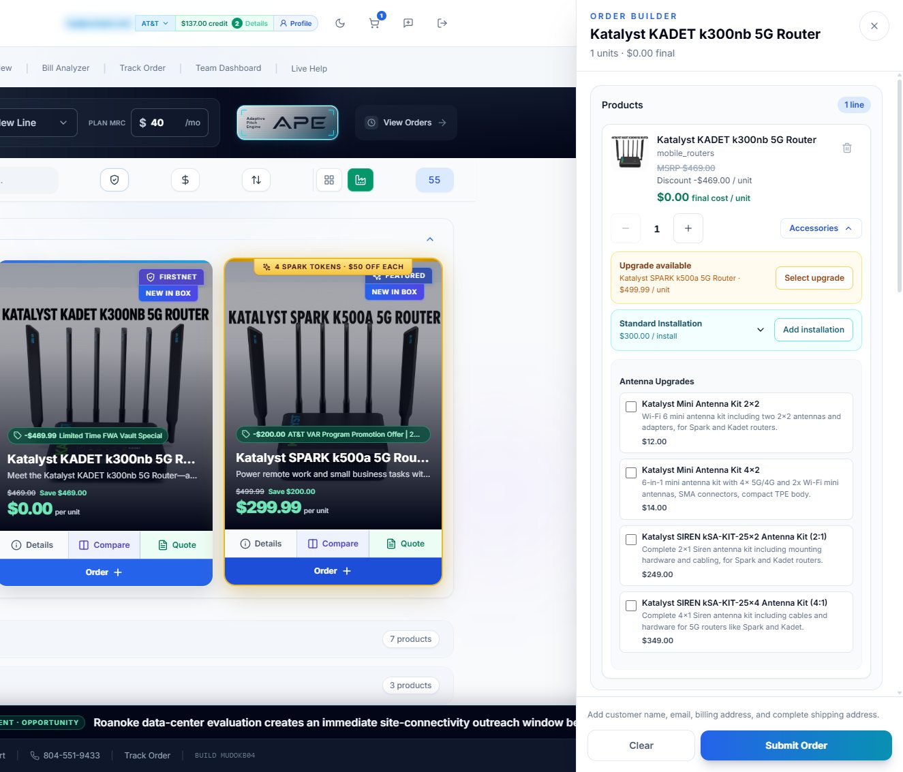Click Details on SPARK k500a card
The width and height of the screenshot is (903, 772).
click(261, 544)
